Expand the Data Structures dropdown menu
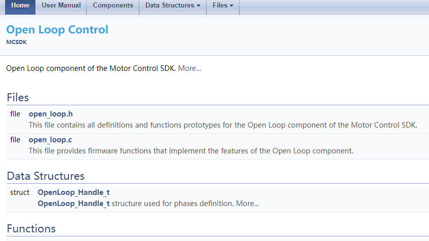The image size is (429, 241). tap(173, 6)
